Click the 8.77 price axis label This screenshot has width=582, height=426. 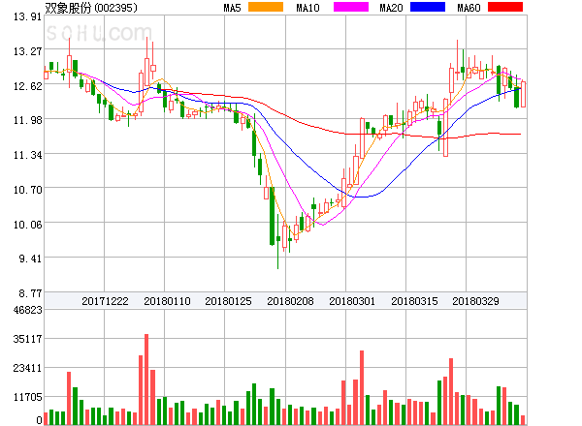(30, 293)
